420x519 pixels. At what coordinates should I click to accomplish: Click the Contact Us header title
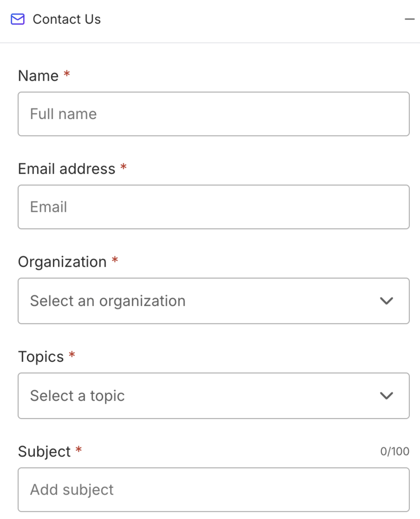66,20
